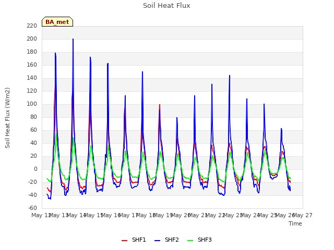The width and height of the screenshot is (334, 250).
Task: Click the 200 y-axis tick label
Action: 32,39
